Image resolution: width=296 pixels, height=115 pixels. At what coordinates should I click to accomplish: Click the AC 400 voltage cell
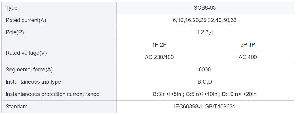248,57
